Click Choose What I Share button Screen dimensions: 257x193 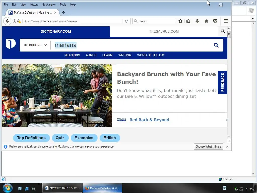[209, 147]
